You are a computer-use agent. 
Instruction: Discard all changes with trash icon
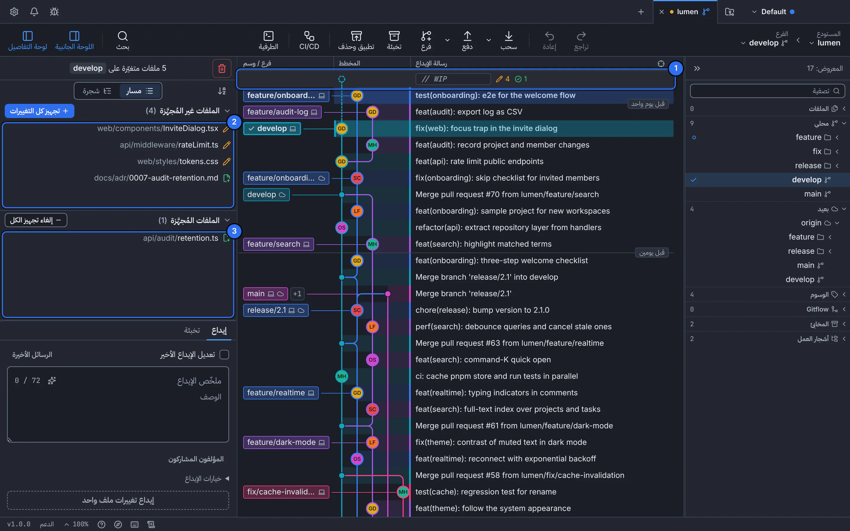tap(222, 68)
